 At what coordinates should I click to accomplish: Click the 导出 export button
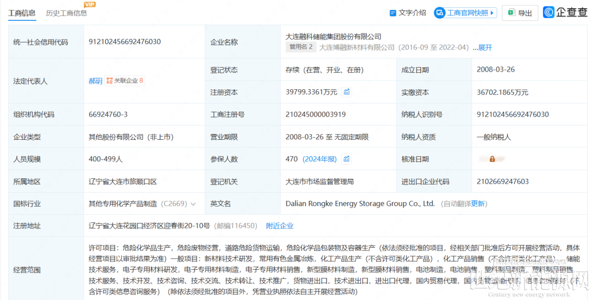click(x=520, y=13)
